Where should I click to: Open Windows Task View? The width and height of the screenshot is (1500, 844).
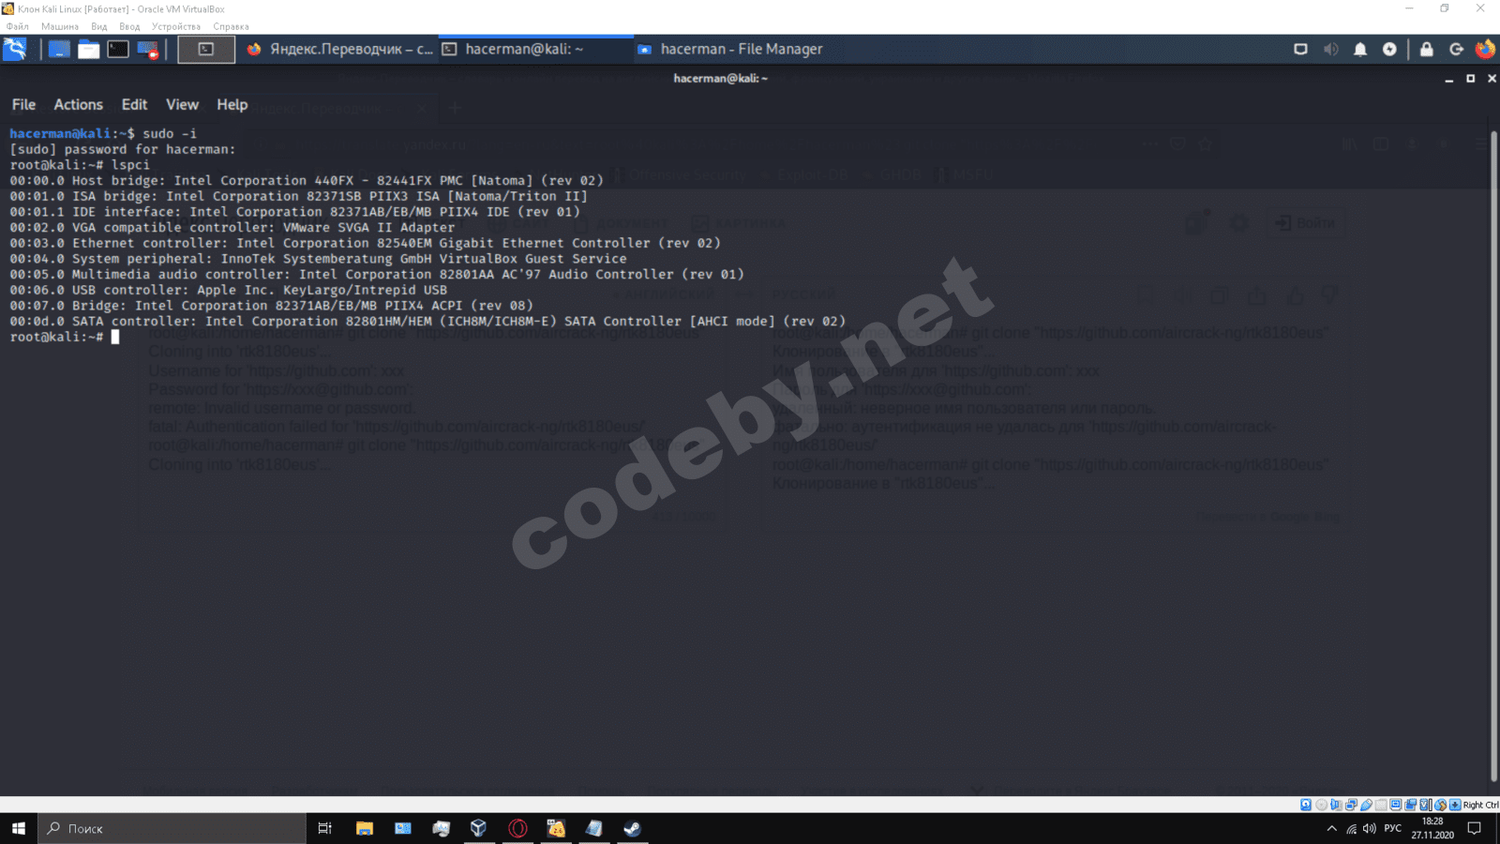click(x=325, y=828)
